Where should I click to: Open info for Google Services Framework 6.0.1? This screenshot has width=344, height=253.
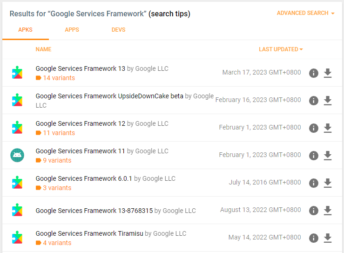tap(314, 183)
